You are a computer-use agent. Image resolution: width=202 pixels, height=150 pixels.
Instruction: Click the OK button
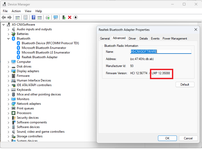point(167,138)
